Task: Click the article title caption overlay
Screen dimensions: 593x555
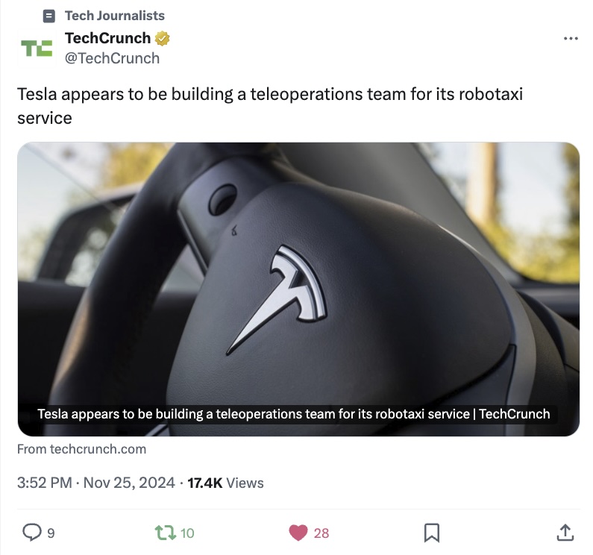Action: 293,414
